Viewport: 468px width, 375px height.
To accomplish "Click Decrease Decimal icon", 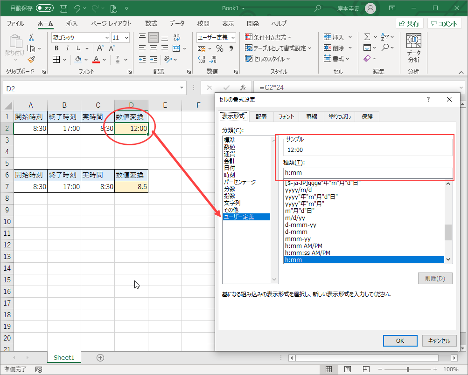I will coord(213,59).
